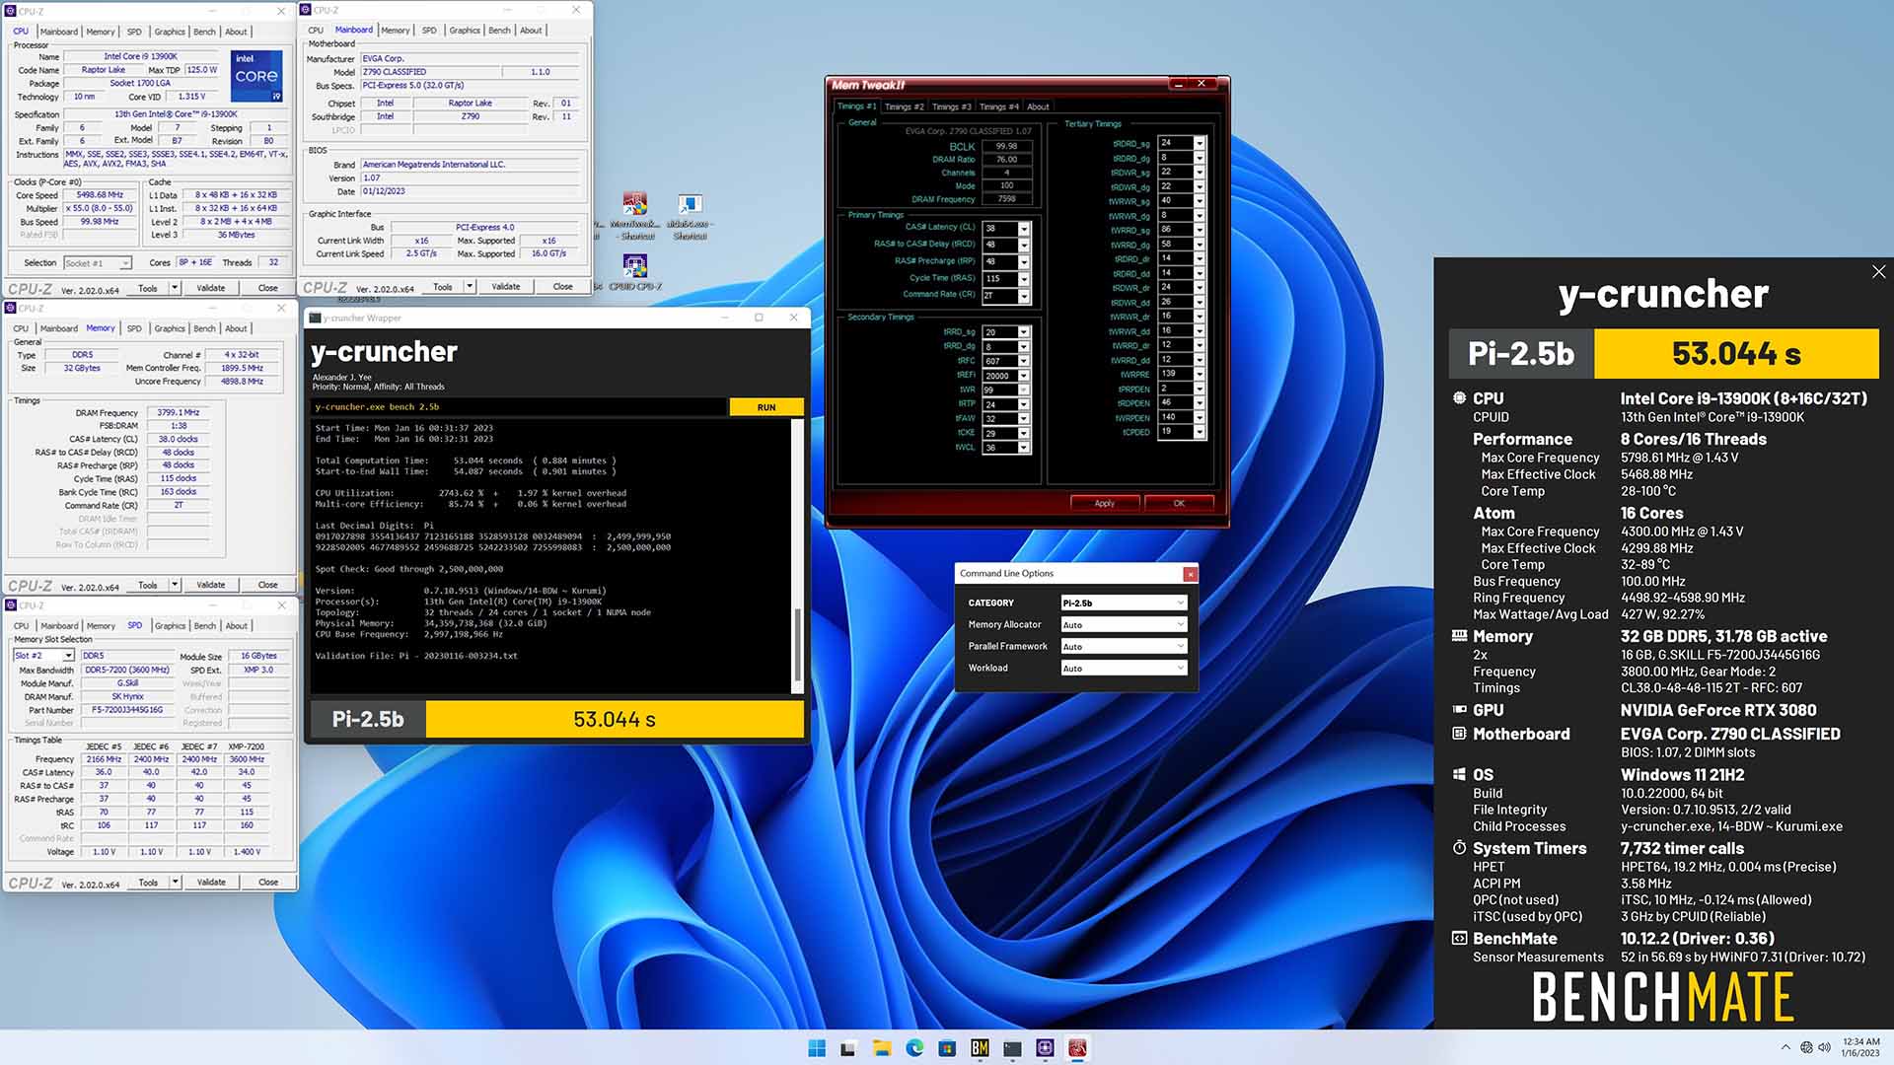Switch to MemTweakIt red taskbar icon
The height and width of the screenshot is (1065, 1894).
pos(1078,1048)
